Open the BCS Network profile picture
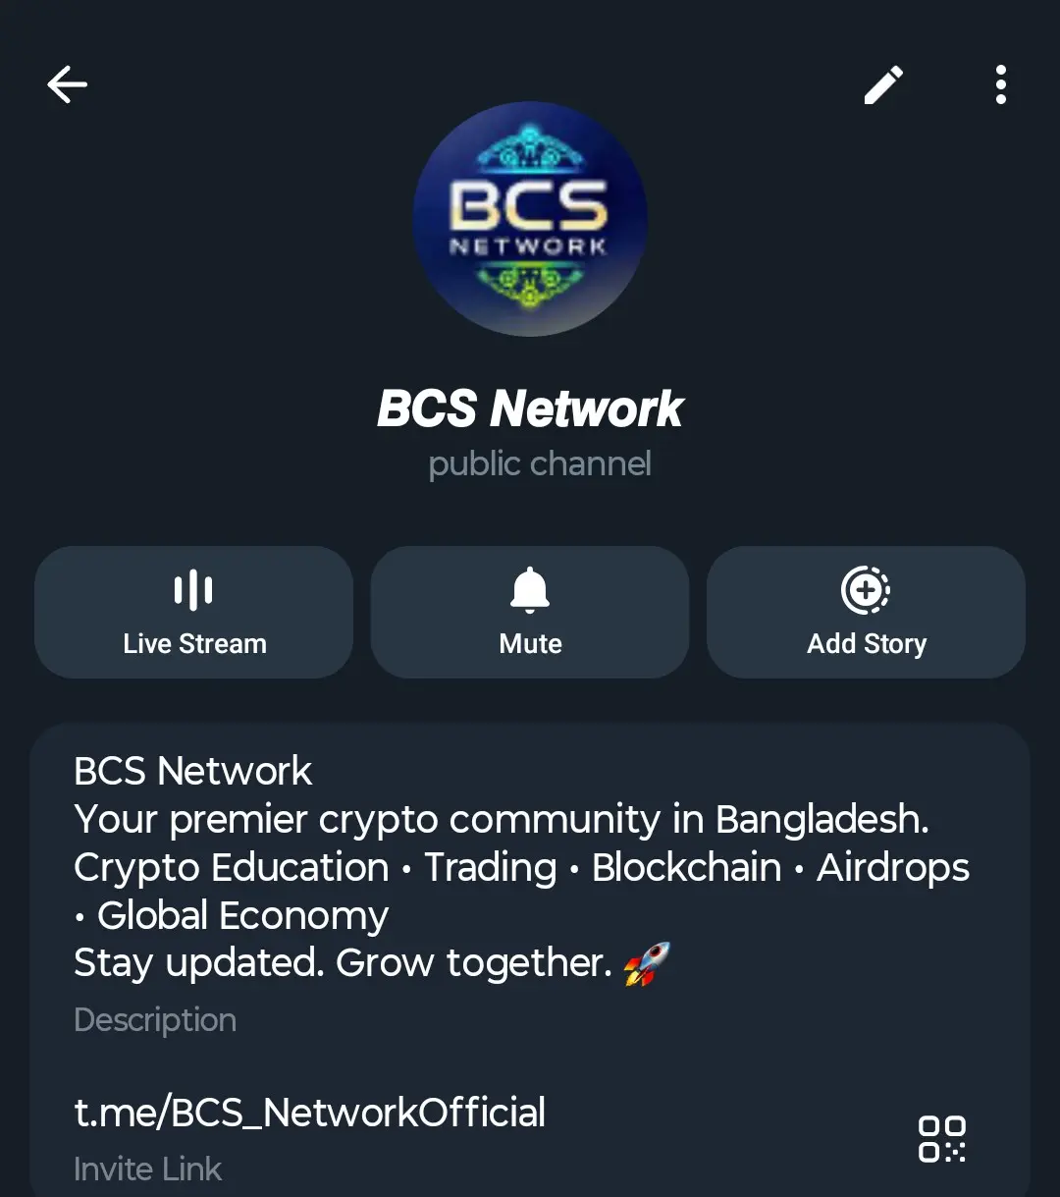1060x1197 pixels. click(x=530, y=218)
